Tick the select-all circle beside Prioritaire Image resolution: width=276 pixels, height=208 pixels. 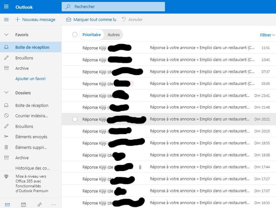(75, 35)
